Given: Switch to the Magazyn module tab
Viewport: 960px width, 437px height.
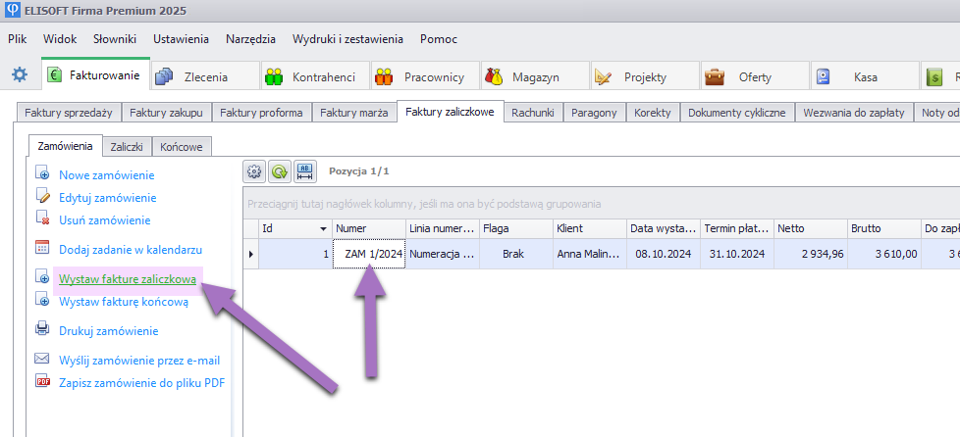Looking at the screenshot, I should [534, 76].
